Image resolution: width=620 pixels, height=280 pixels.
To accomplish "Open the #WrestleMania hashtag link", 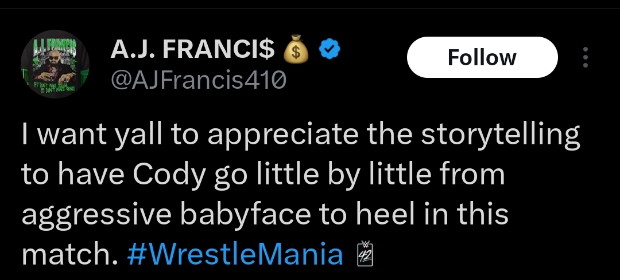I will [234, 254].
